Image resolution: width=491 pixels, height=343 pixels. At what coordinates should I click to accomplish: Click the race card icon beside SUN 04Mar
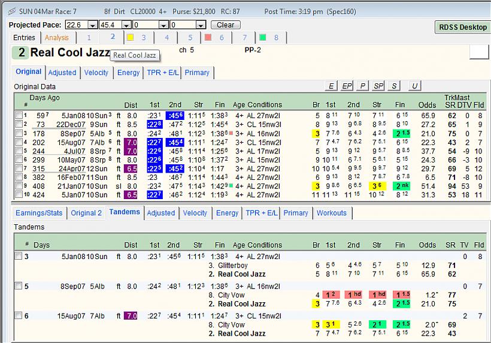coord(12,11)
